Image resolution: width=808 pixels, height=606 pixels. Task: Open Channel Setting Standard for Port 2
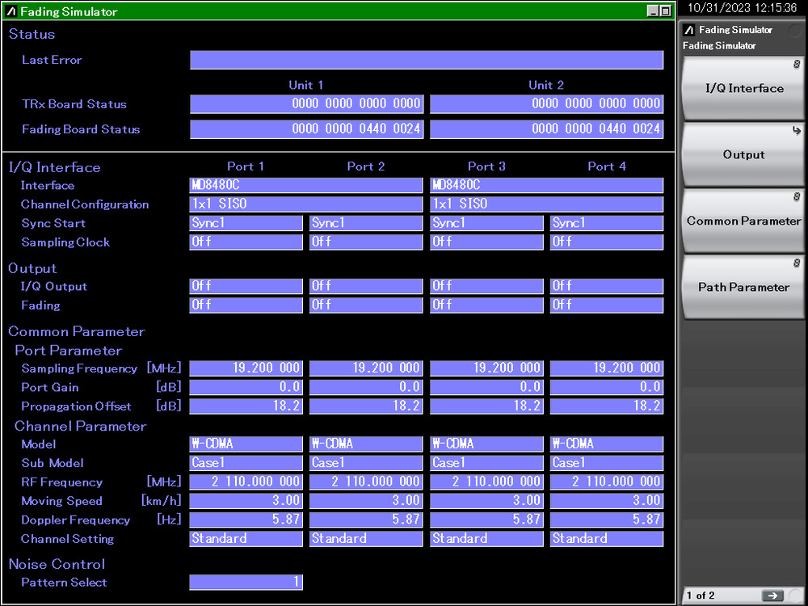click(366, 539)
